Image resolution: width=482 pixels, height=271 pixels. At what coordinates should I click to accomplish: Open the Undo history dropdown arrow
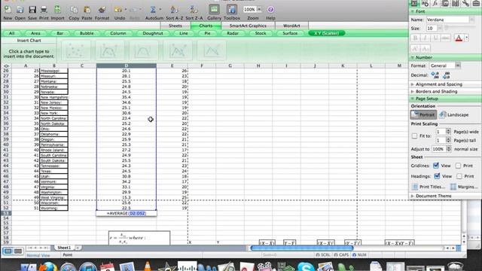point(126,10)
